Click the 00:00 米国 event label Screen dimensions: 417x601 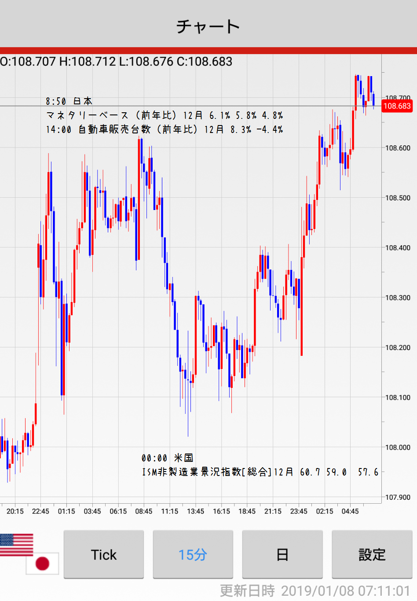click(167, 458)
